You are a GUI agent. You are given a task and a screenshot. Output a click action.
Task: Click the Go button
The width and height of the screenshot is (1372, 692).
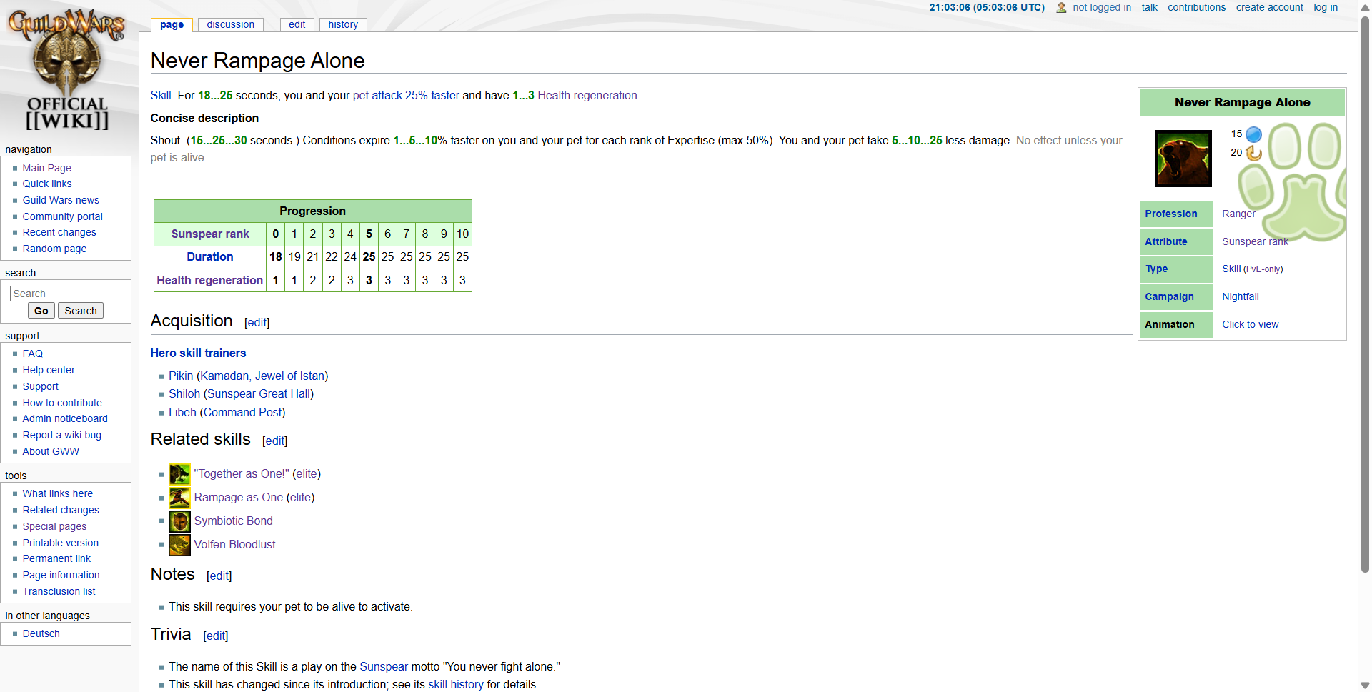coord(41,311)
